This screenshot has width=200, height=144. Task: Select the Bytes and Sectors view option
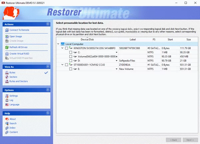[x=18, y=81]
